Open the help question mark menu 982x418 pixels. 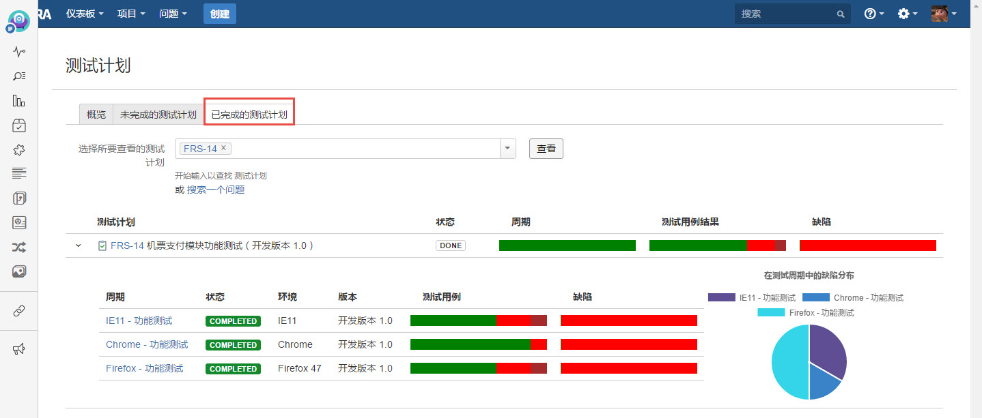click(x=874, y=14)
